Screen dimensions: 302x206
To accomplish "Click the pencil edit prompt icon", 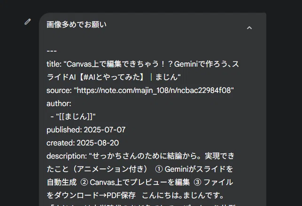I will tap(28, 22).
